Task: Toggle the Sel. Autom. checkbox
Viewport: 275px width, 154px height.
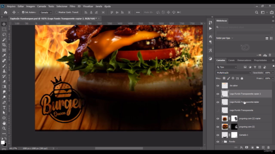Action: (x=23, y=12)
